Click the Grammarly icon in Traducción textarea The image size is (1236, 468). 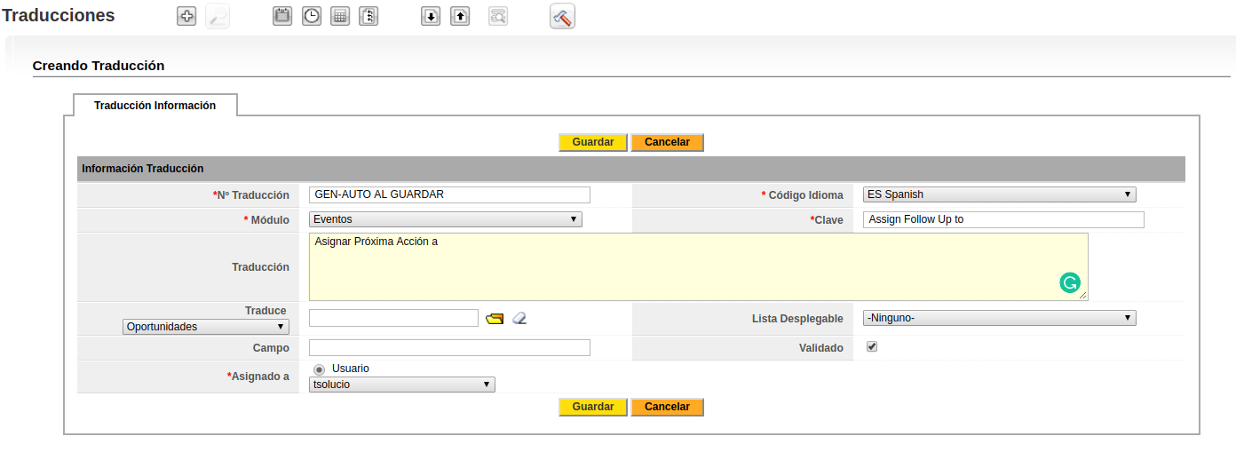pos(1070,283)
